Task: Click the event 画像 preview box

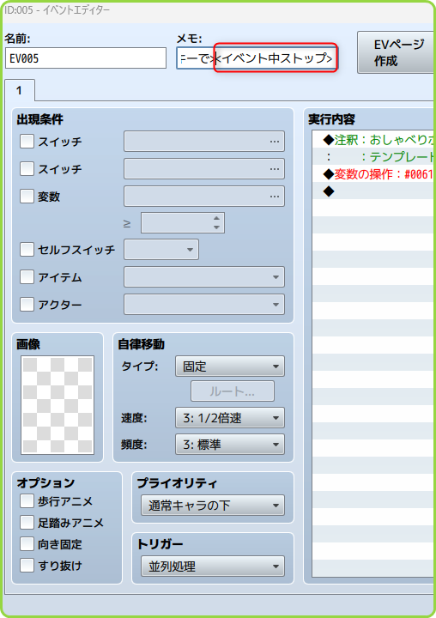Action: point(58,405)
